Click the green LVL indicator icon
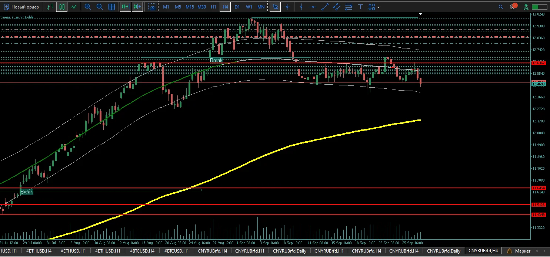Image resolution: width=550 pixels, height=257 pixels. (526, 7)
